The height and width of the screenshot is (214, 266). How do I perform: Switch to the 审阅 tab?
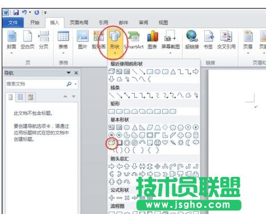point(143,22)
